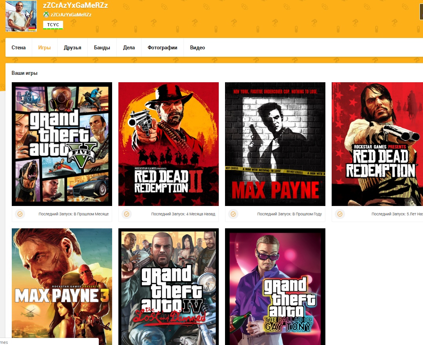Open the Red Dead Redemption II cover

(168, 144)
